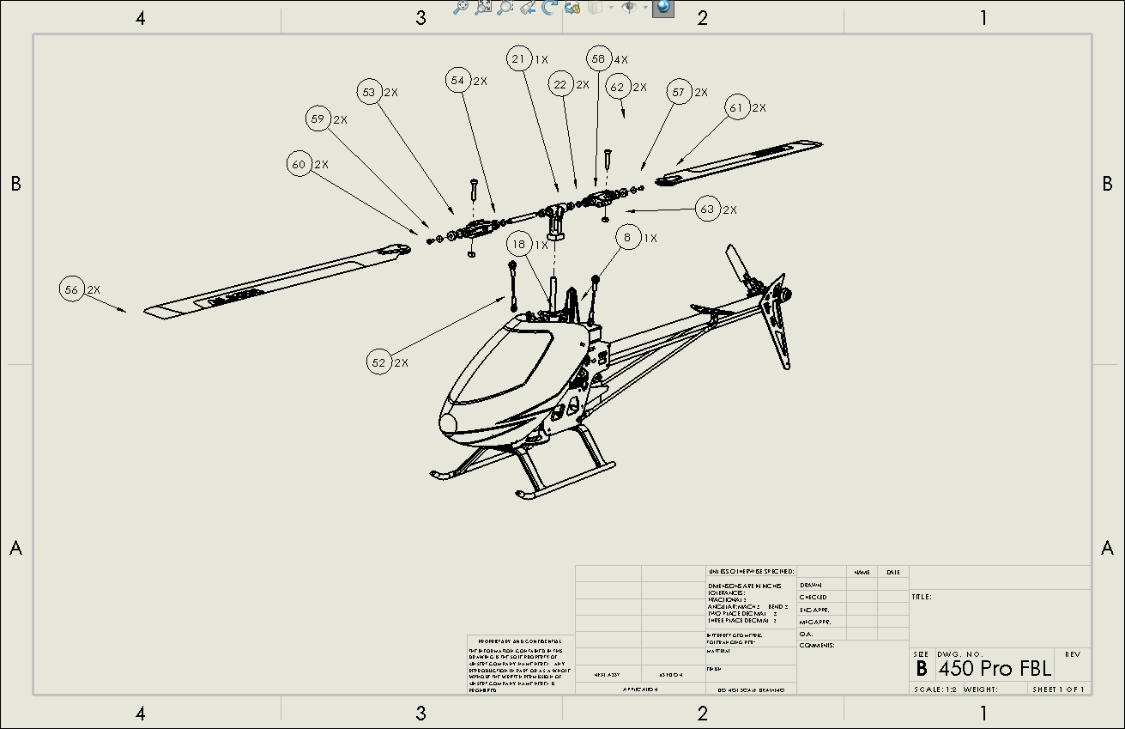Activate the Rotate View curved arrow icon

(550, 8)
